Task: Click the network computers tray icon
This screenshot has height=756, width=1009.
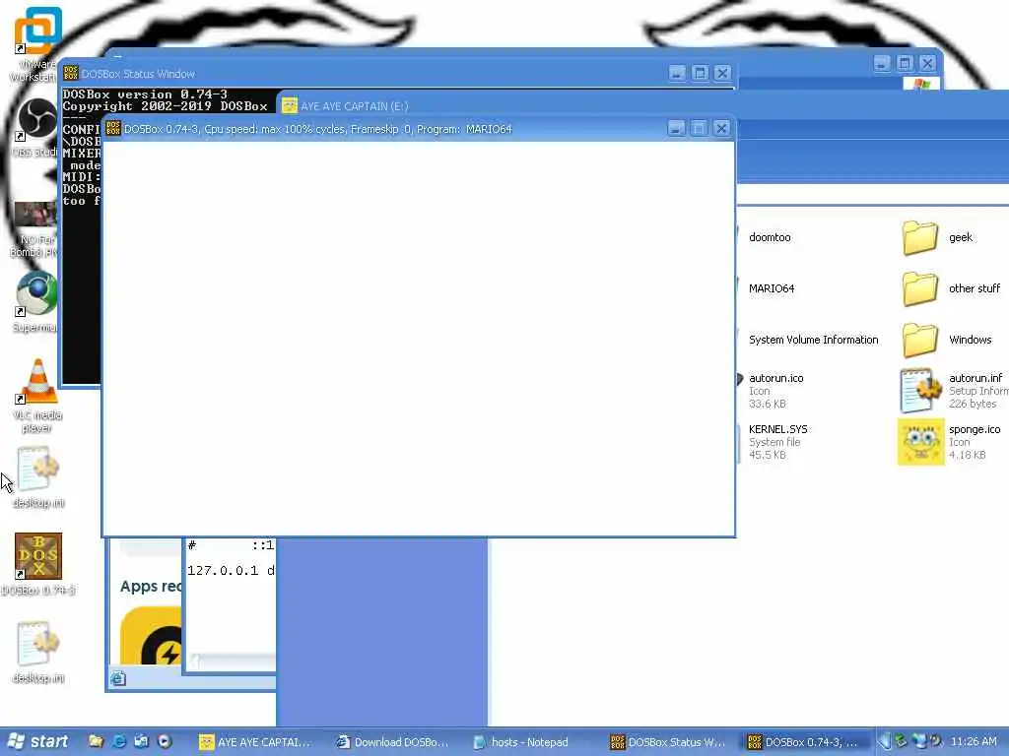Action: (x=919, y=741)
